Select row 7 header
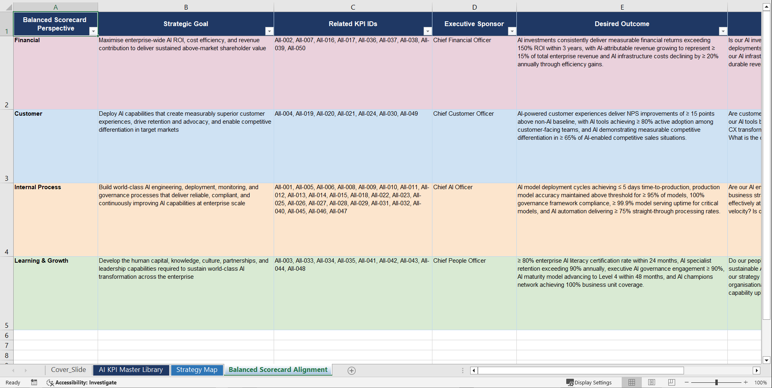This screenshot has height=388, width=772. [x=6, y=345]
